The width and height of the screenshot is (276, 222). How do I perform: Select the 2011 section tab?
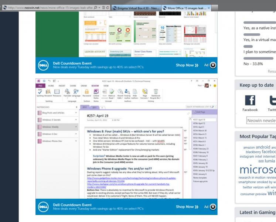95,107
